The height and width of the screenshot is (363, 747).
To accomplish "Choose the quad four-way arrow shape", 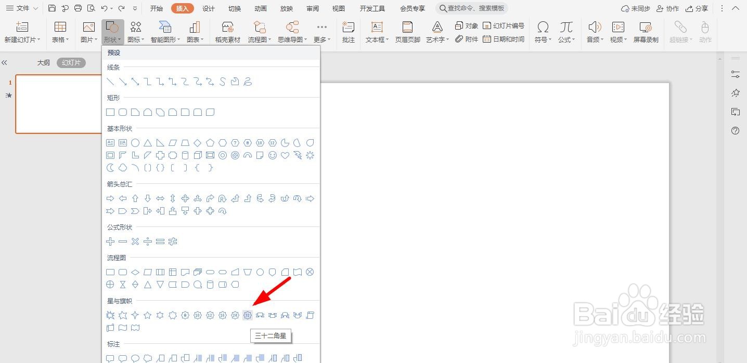I will [x=185, y=198].
